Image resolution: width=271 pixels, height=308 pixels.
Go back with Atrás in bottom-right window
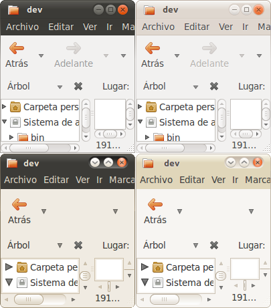click(155, 204)
